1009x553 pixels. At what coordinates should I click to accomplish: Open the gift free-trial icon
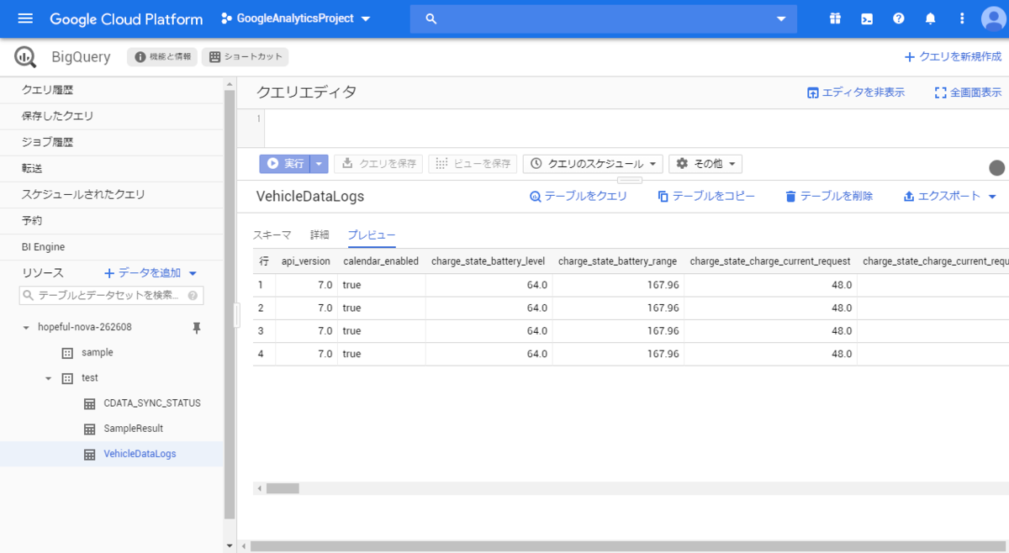click(834, 18)
